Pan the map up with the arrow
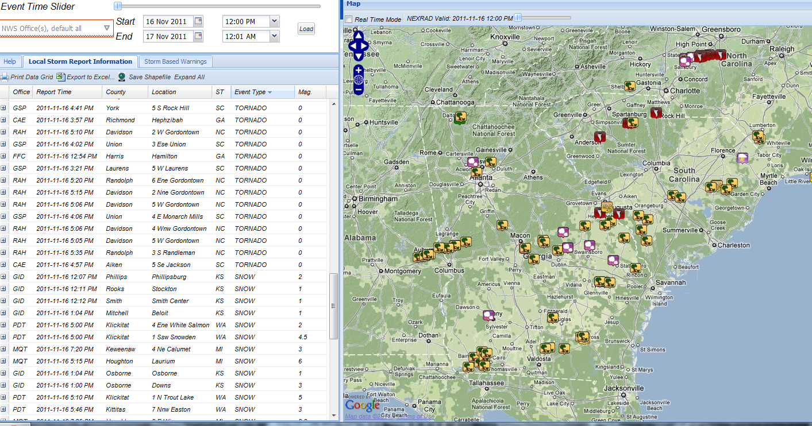 (359, 35)
